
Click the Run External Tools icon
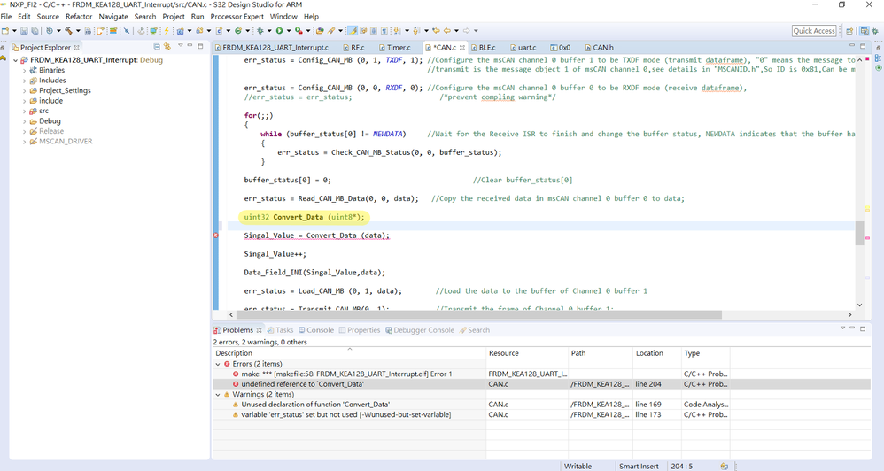[299, 30]
